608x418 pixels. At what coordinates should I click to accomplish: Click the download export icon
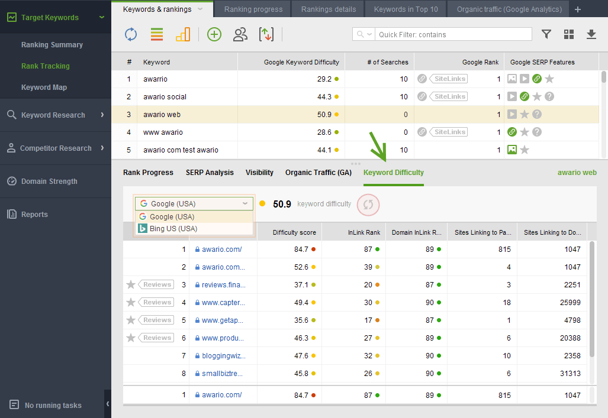[x=591, y=34]
